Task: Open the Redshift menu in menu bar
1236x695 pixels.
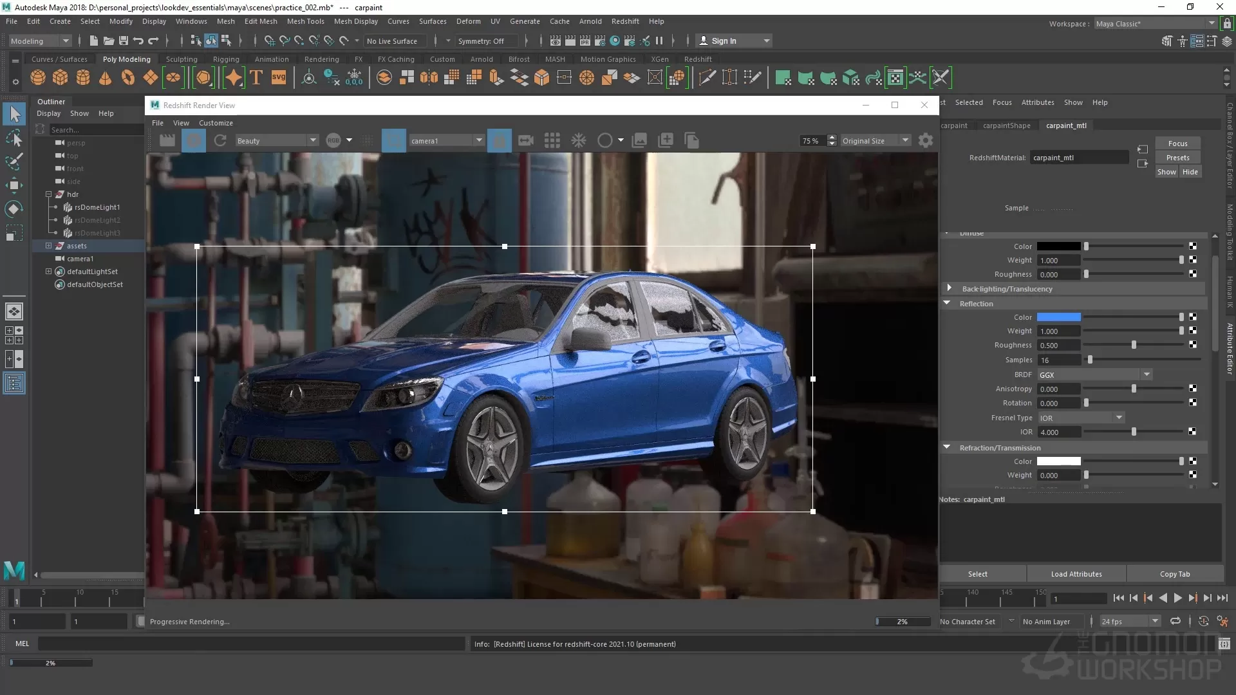Action: 625,21
